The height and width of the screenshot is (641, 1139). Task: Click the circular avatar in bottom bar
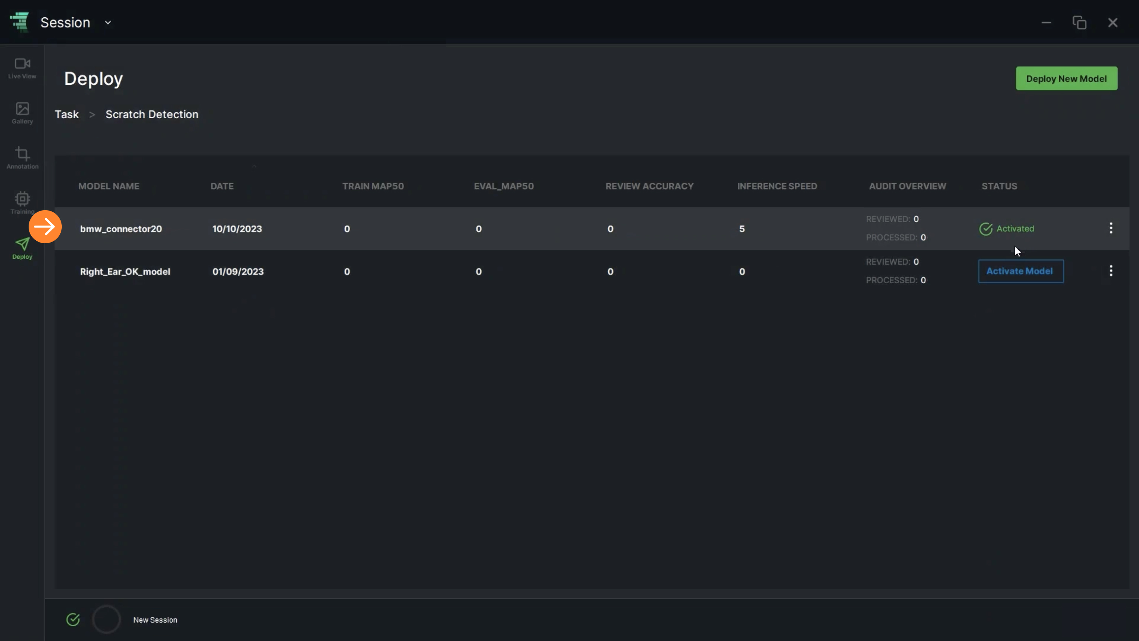[106, 619]
